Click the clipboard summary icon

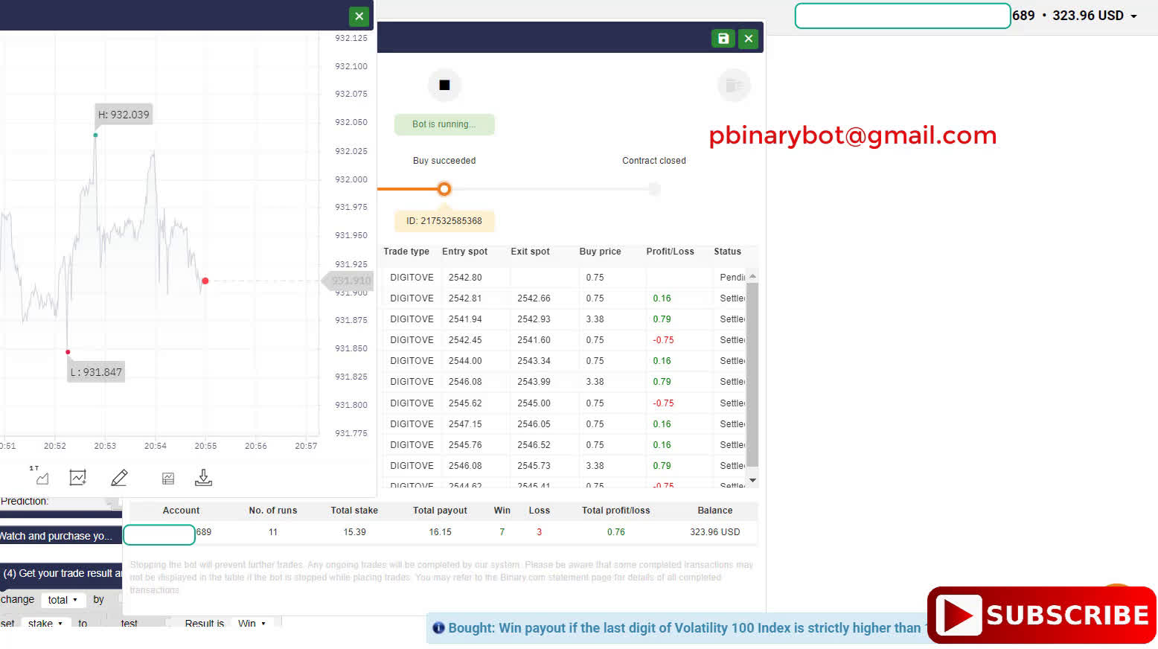point(734,85)
